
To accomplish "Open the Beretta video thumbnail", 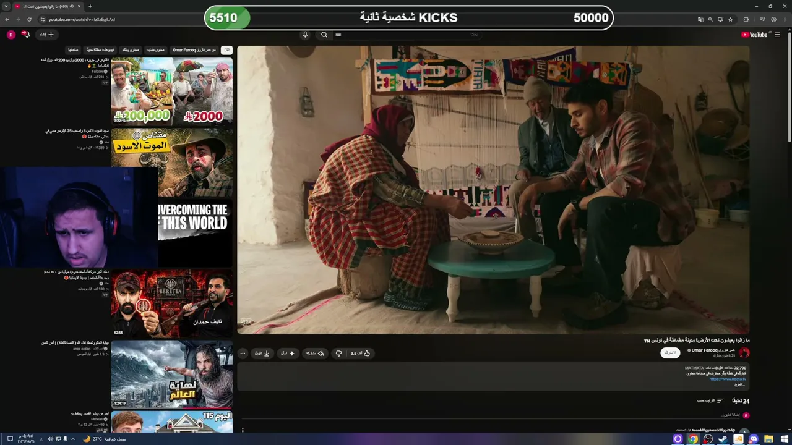I will [x=172, y=303].
